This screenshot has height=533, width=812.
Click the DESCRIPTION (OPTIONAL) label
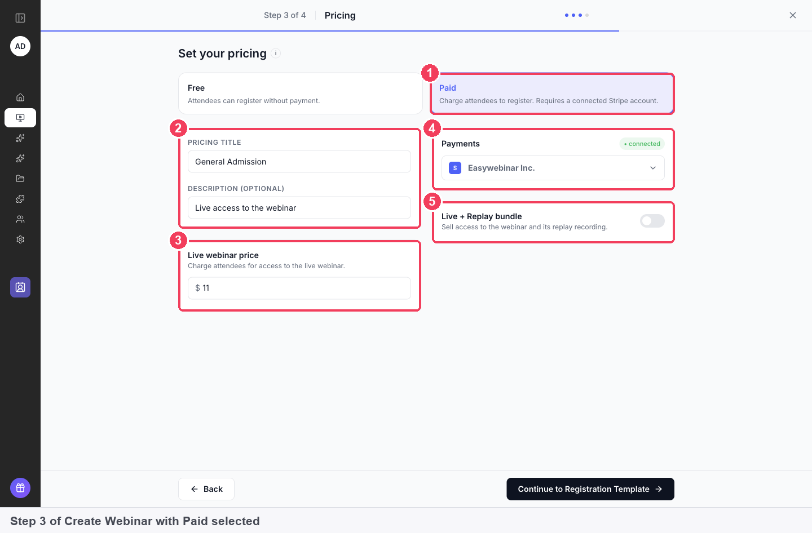pos(236,189)
